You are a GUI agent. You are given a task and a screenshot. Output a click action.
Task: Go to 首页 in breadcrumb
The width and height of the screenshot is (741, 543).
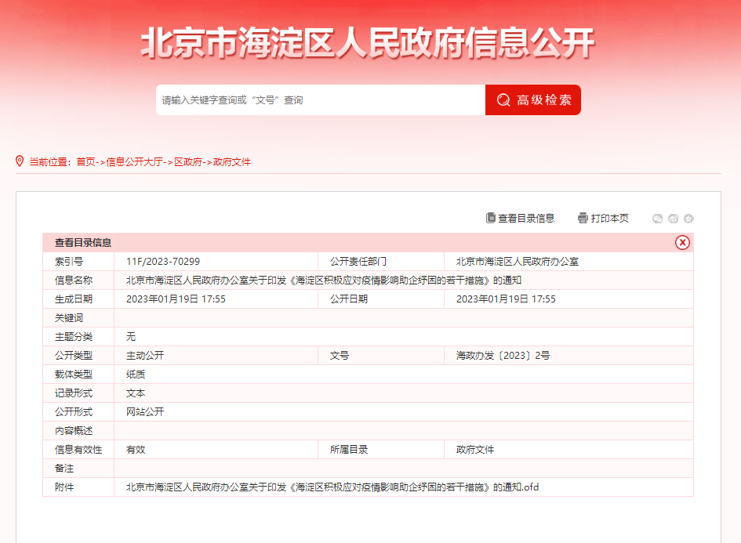point(85,162)
